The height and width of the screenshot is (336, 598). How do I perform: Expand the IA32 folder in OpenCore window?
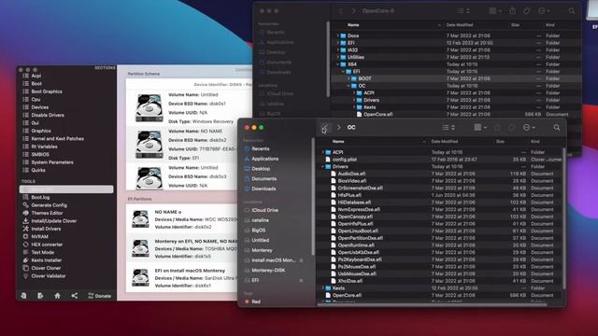(337, 49)
